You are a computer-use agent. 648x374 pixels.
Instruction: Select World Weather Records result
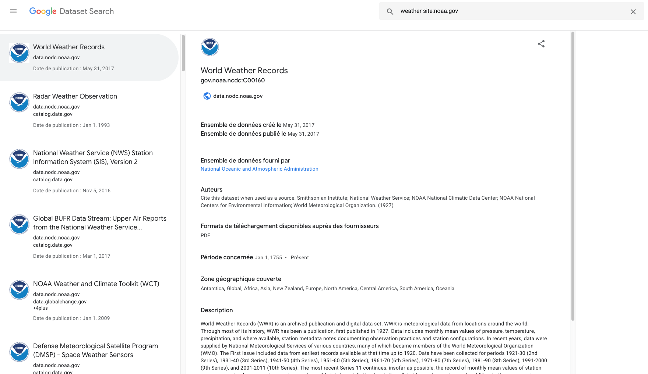(x=89, y=57)
